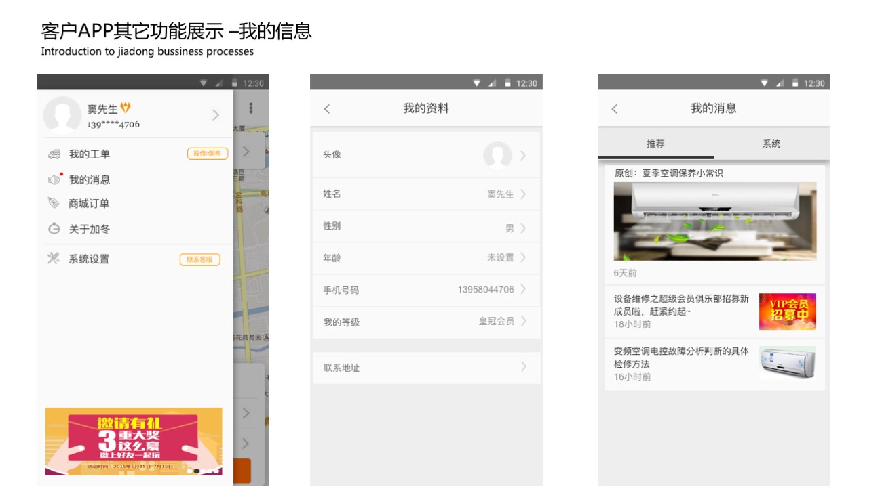Click the truck icon beside 我的工单

pos(54,154)
